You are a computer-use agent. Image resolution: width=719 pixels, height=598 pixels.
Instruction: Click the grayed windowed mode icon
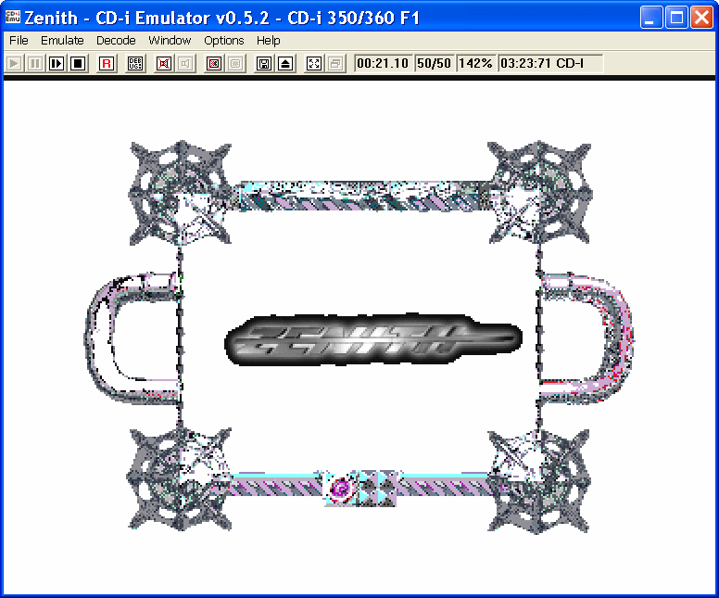tap(335, 63)
